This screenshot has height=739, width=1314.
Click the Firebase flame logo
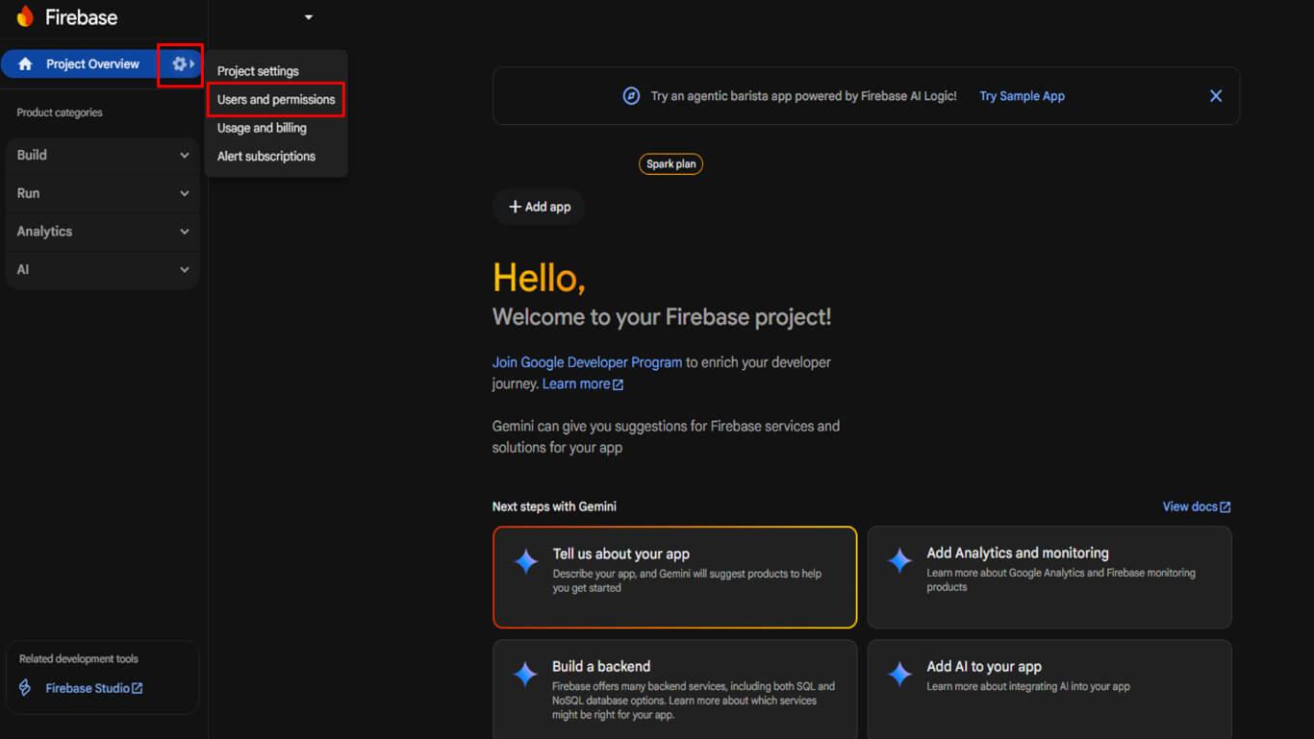tap(25, 16)
